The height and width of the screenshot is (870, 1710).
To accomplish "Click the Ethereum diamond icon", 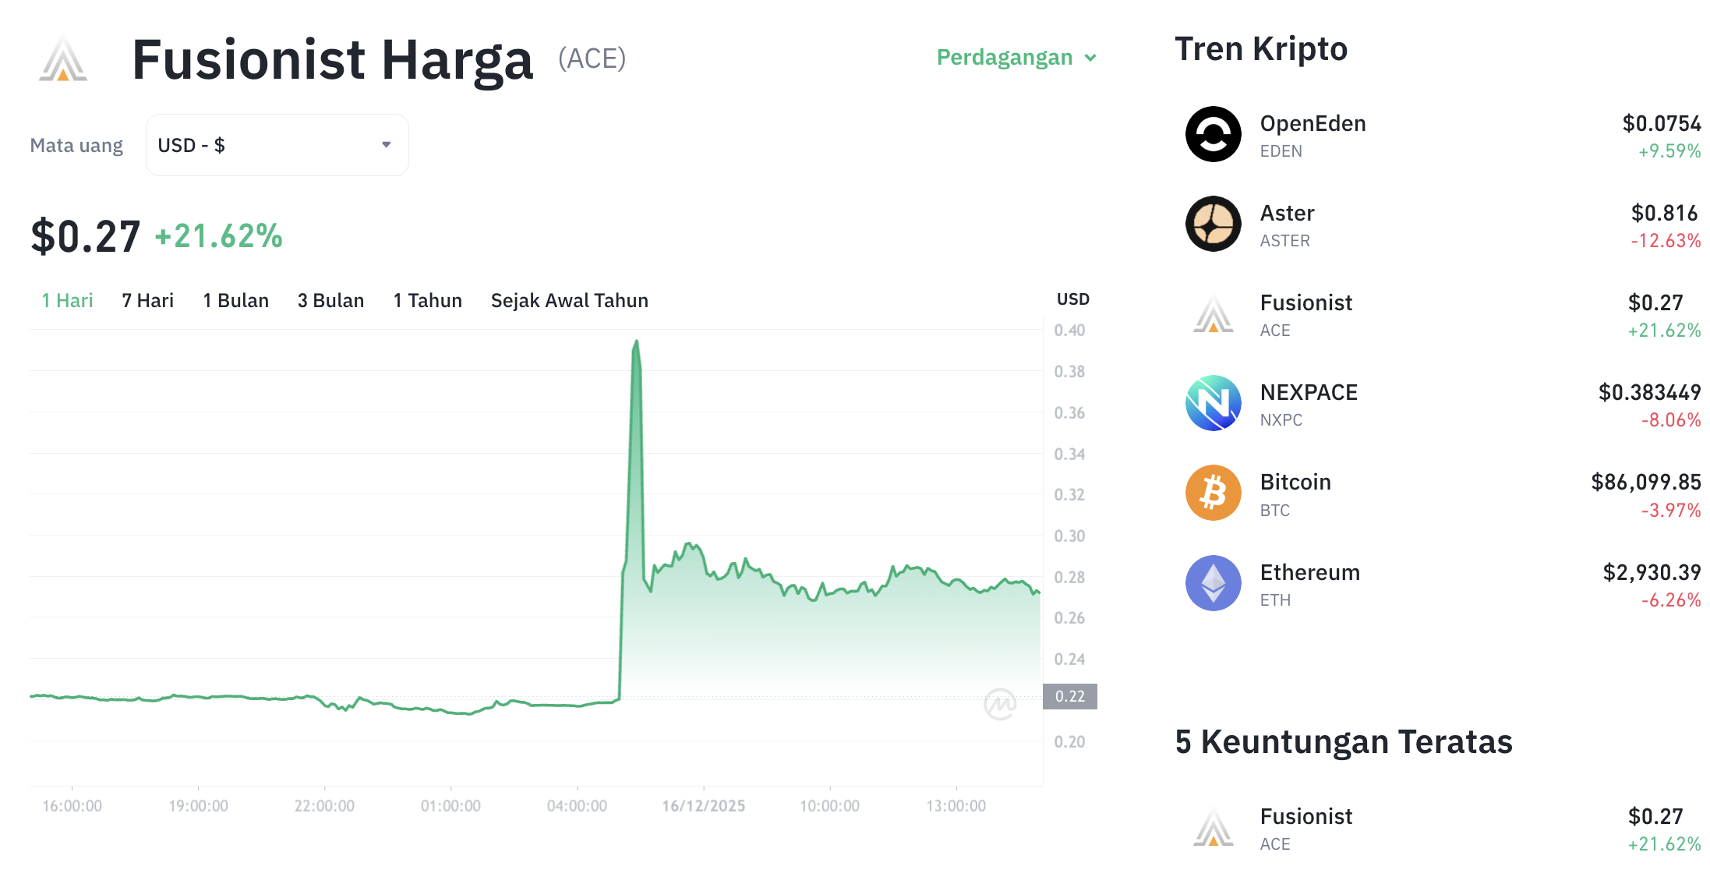I will point(1213,583).
